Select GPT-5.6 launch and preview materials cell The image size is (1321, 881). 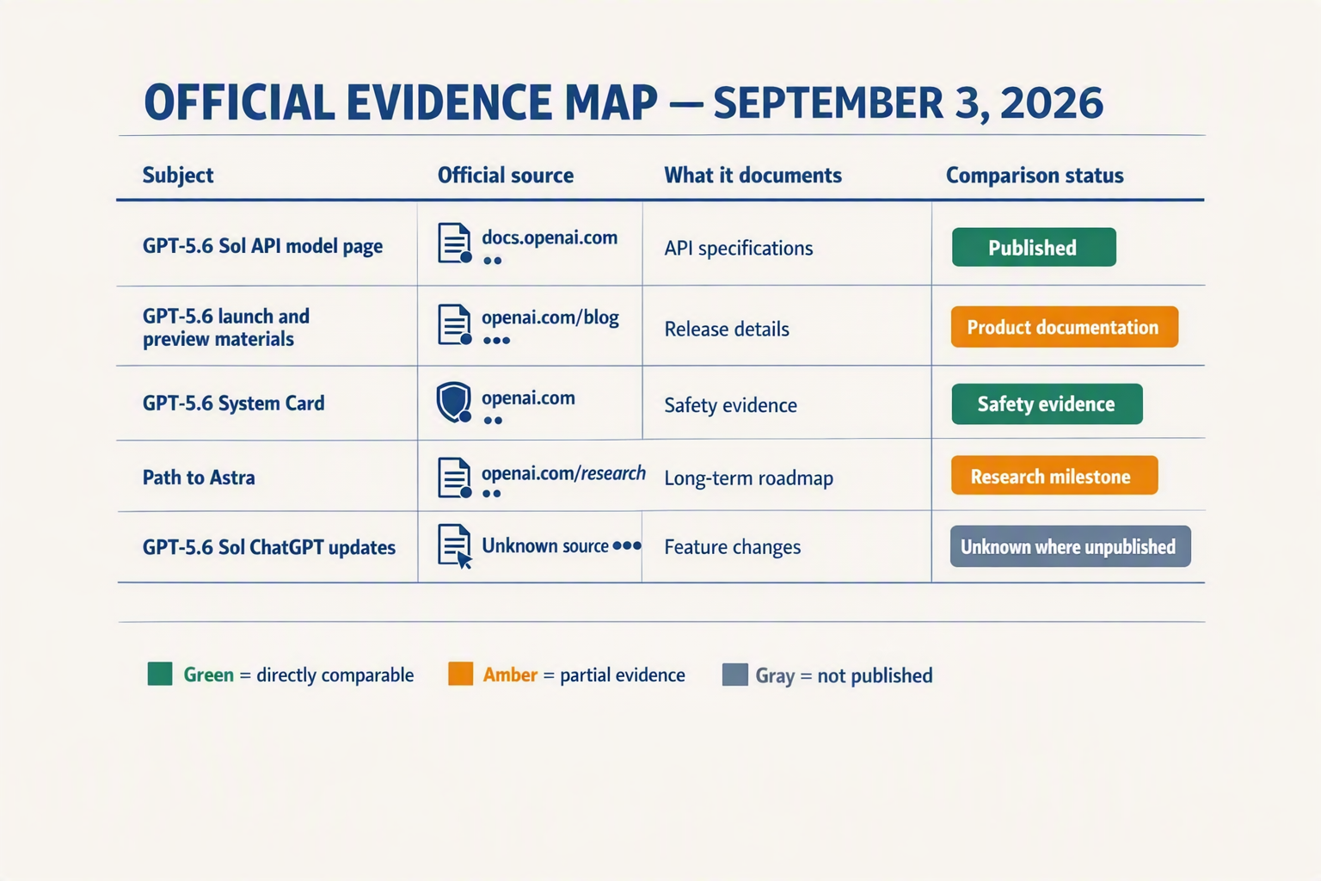coord(226,328)
